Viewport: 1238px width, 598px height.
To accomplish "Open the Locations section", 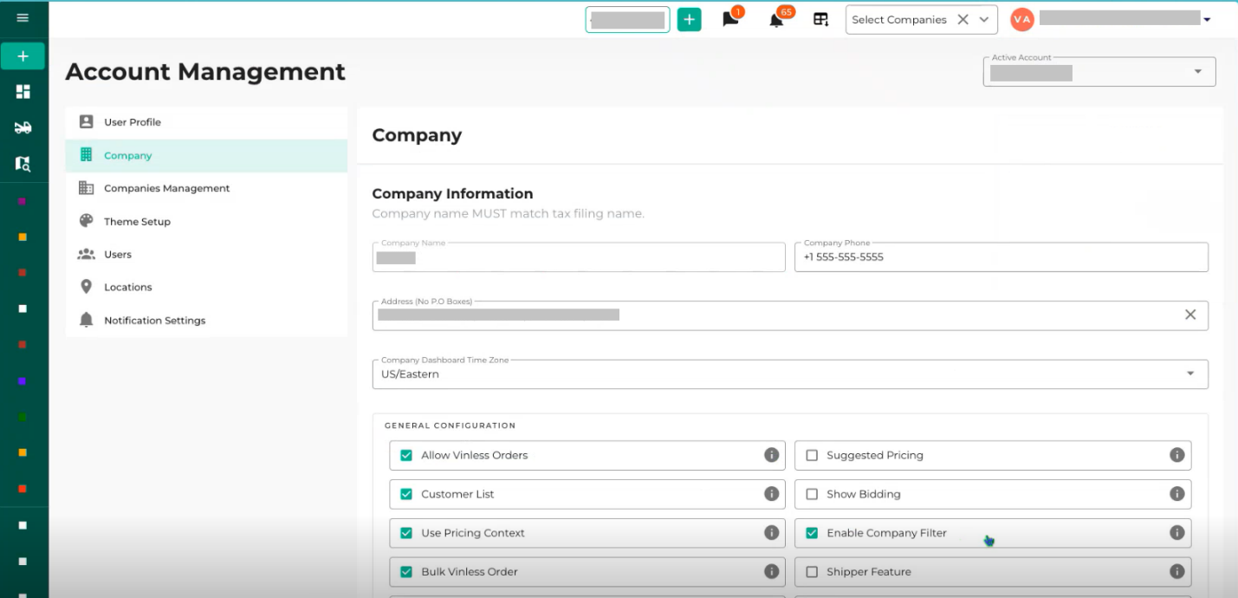I will click(x=206, y=287).
